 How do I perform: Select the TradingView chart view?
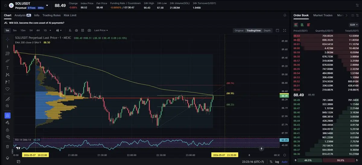pos(254,30)
